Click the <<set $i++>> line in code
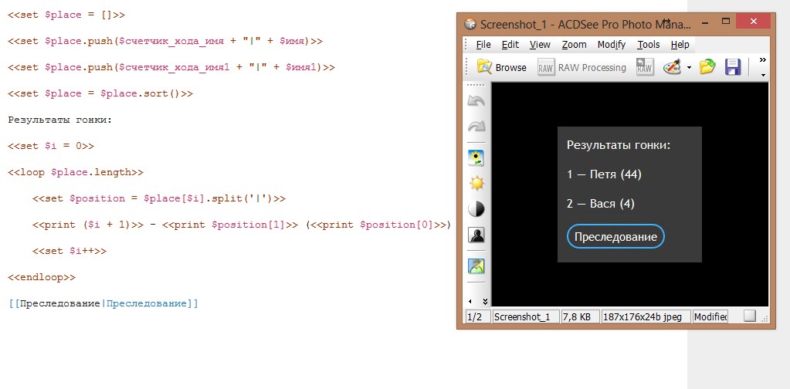 [x=70, y=251]
